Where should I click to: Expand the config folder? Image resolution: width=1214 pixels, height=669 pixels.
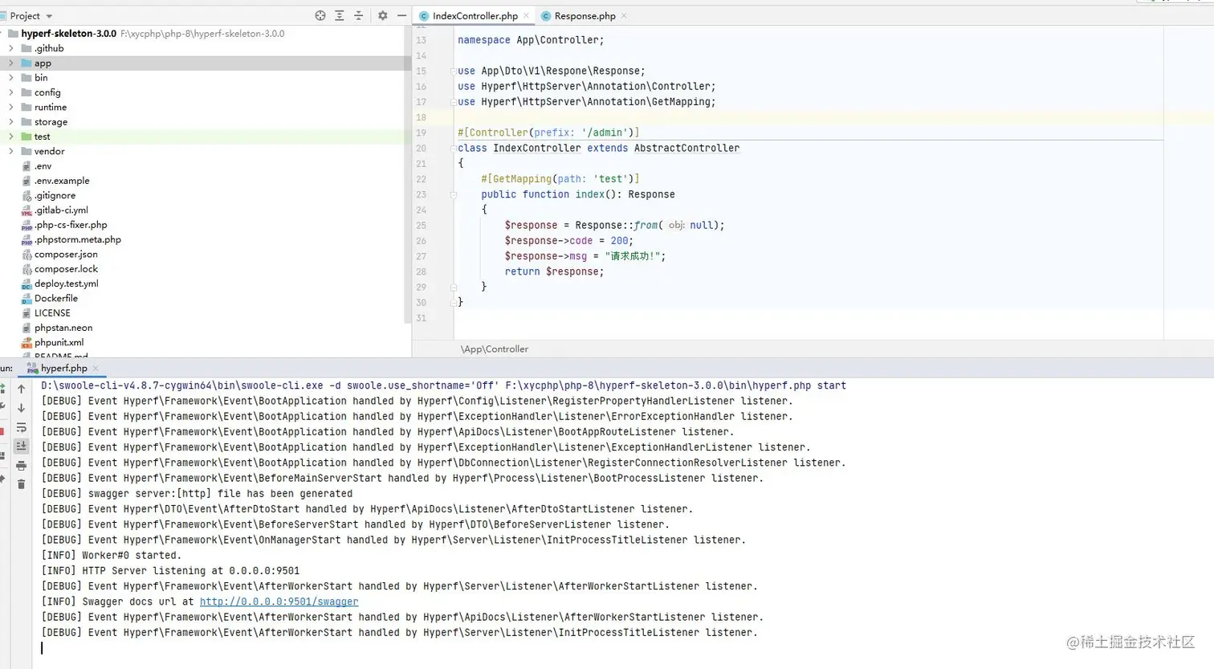click(11, 92)
